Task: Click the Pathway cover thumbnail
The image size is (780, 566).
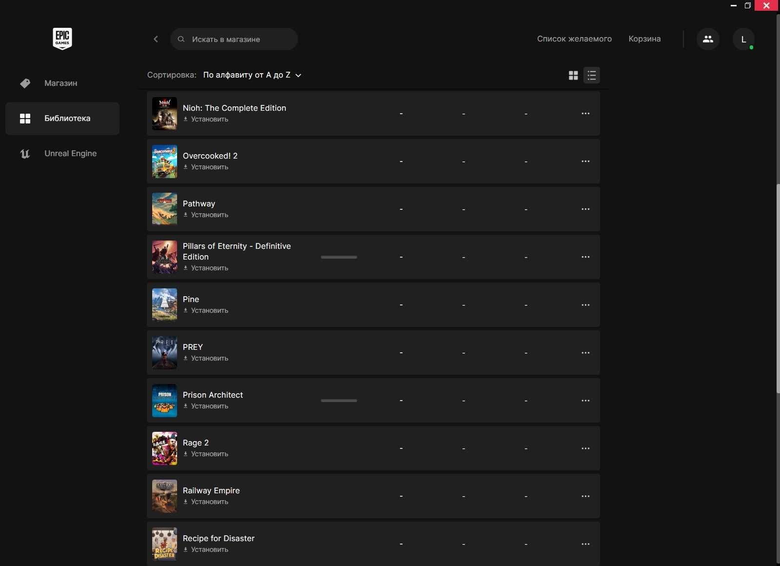Action: (x=164, y=209)
